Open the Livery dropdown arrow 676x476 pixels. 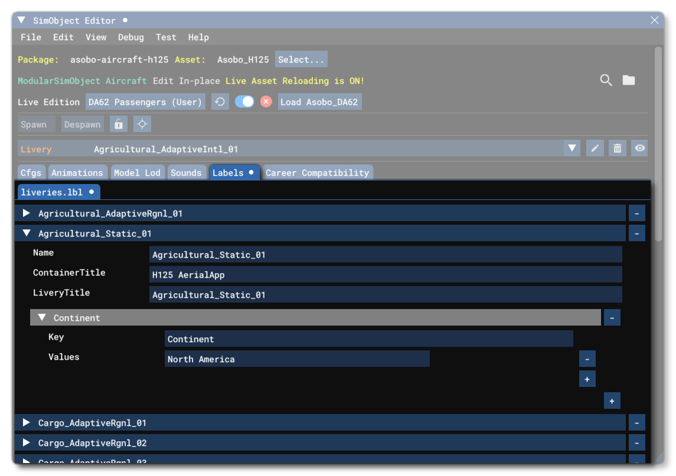(572, 149)
